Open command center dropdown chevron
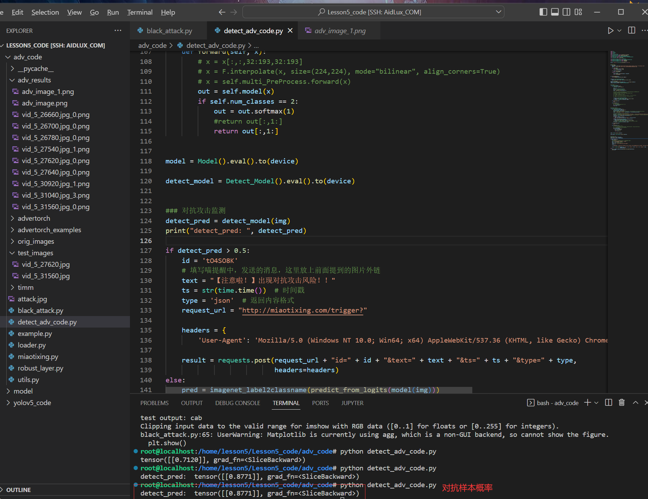The width and height of the screenshot is (648, 499). pyautogui.click(x=498, y=12)
